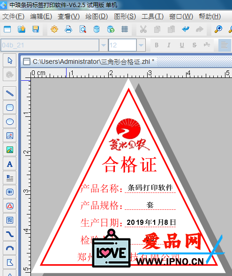Show the grid using grid icon
232x276 pixels.
(x=125, y=29)
